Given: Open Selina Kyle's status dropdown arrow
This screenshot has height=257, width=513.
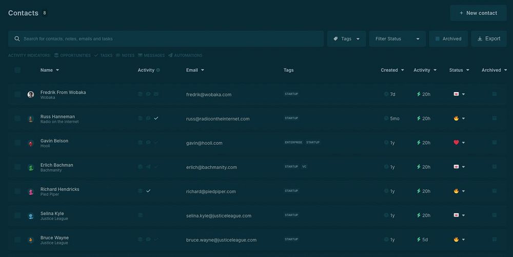Looking at the screenshot, I should pyautogui.click(x=463, y=216).
